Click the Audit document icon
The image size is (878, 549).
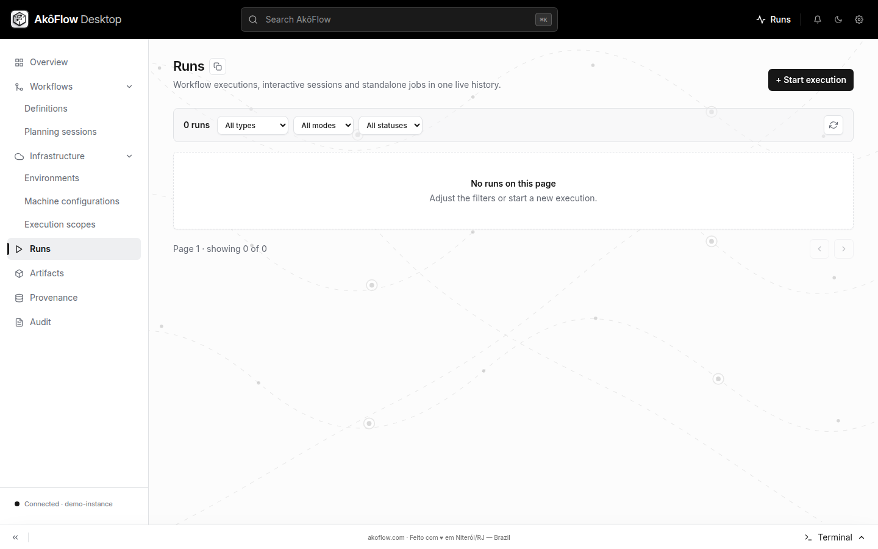[19, 322]
